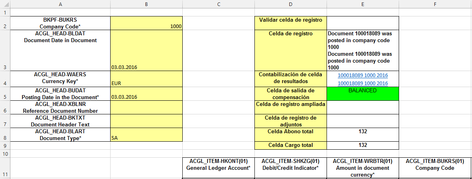Open the lower 100018089 1000 2016 link
This screenshot has height=179, width=472.
tap(363, 83)
